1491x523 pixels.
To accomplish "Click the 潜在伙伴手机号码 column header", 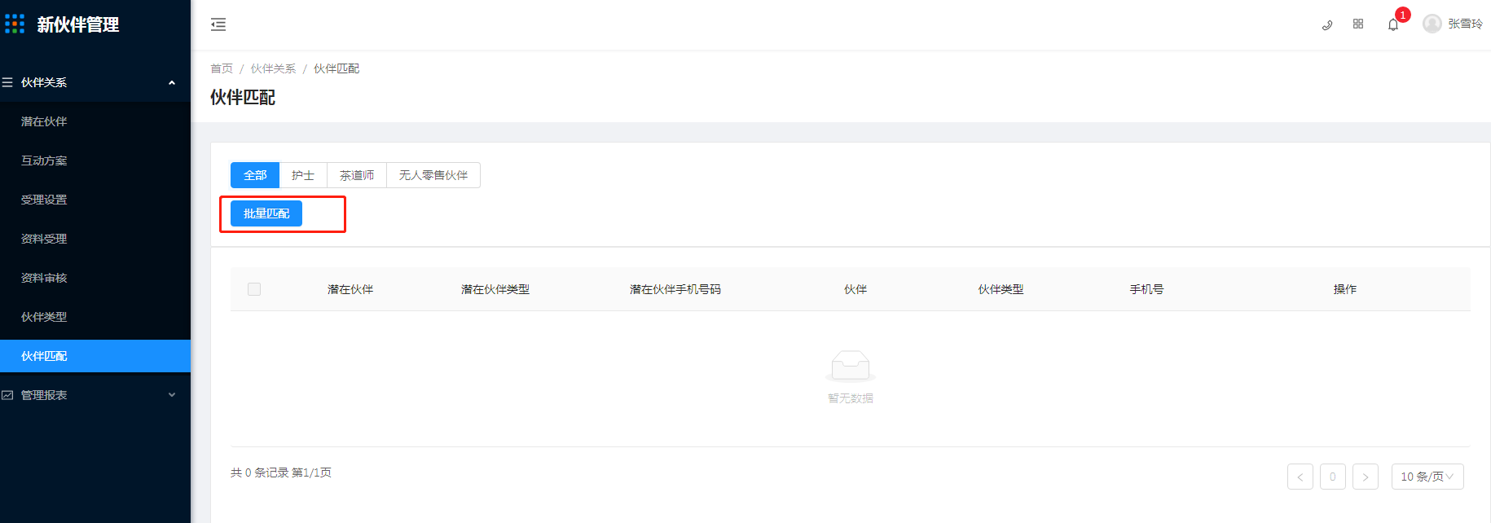I will (x=675, y=289).
